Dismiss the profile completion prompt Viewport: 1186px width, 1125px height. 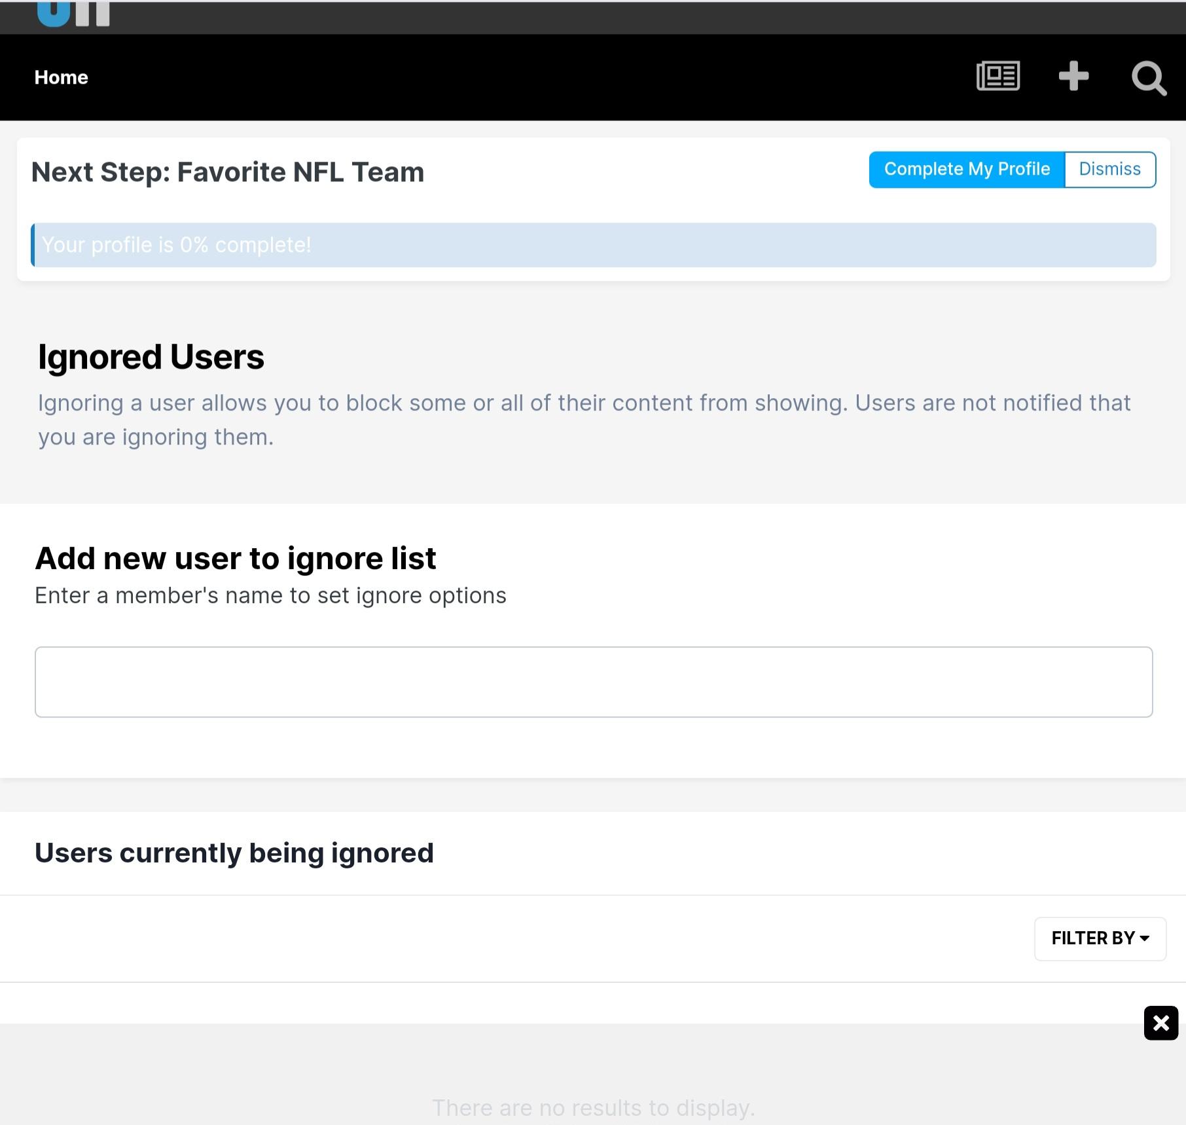pos(1110,170)
